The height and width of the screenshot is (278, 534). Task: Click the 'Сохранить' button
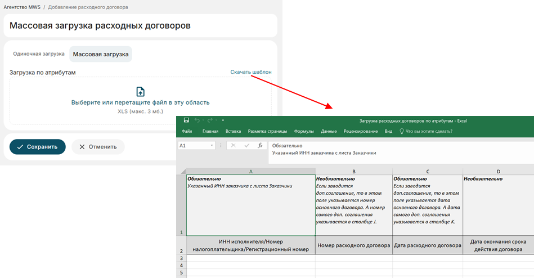pos(37,147)
